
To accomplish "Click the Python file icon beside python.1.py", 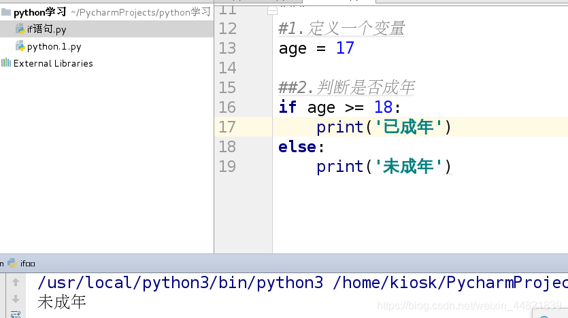I will [x=20, y=46].
